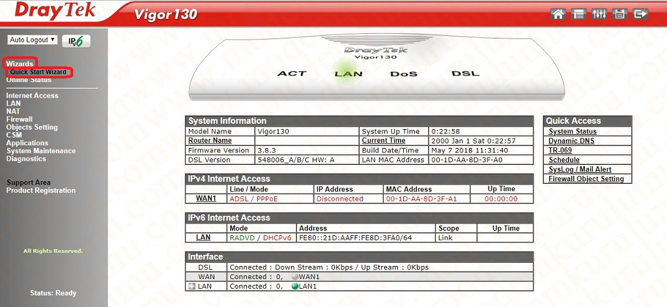Open Schedule quick access link
The width and height of the screenshot is (667, 307).
pyautogui.click(x=564, y=160)
